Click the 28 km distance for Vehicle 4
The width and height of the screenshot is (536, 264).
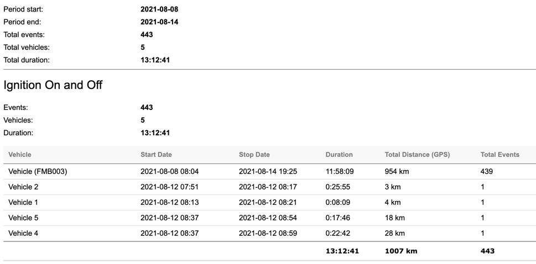394,234
